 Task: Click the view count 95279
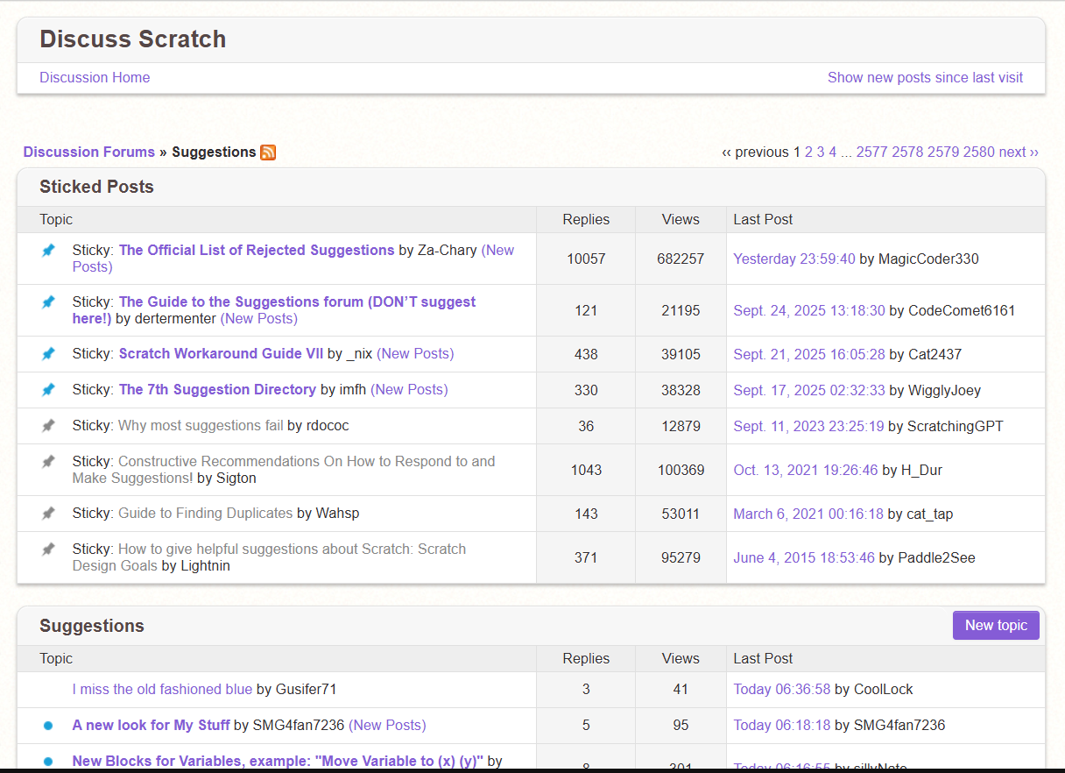pyautogui.click(x=681, y=557)
